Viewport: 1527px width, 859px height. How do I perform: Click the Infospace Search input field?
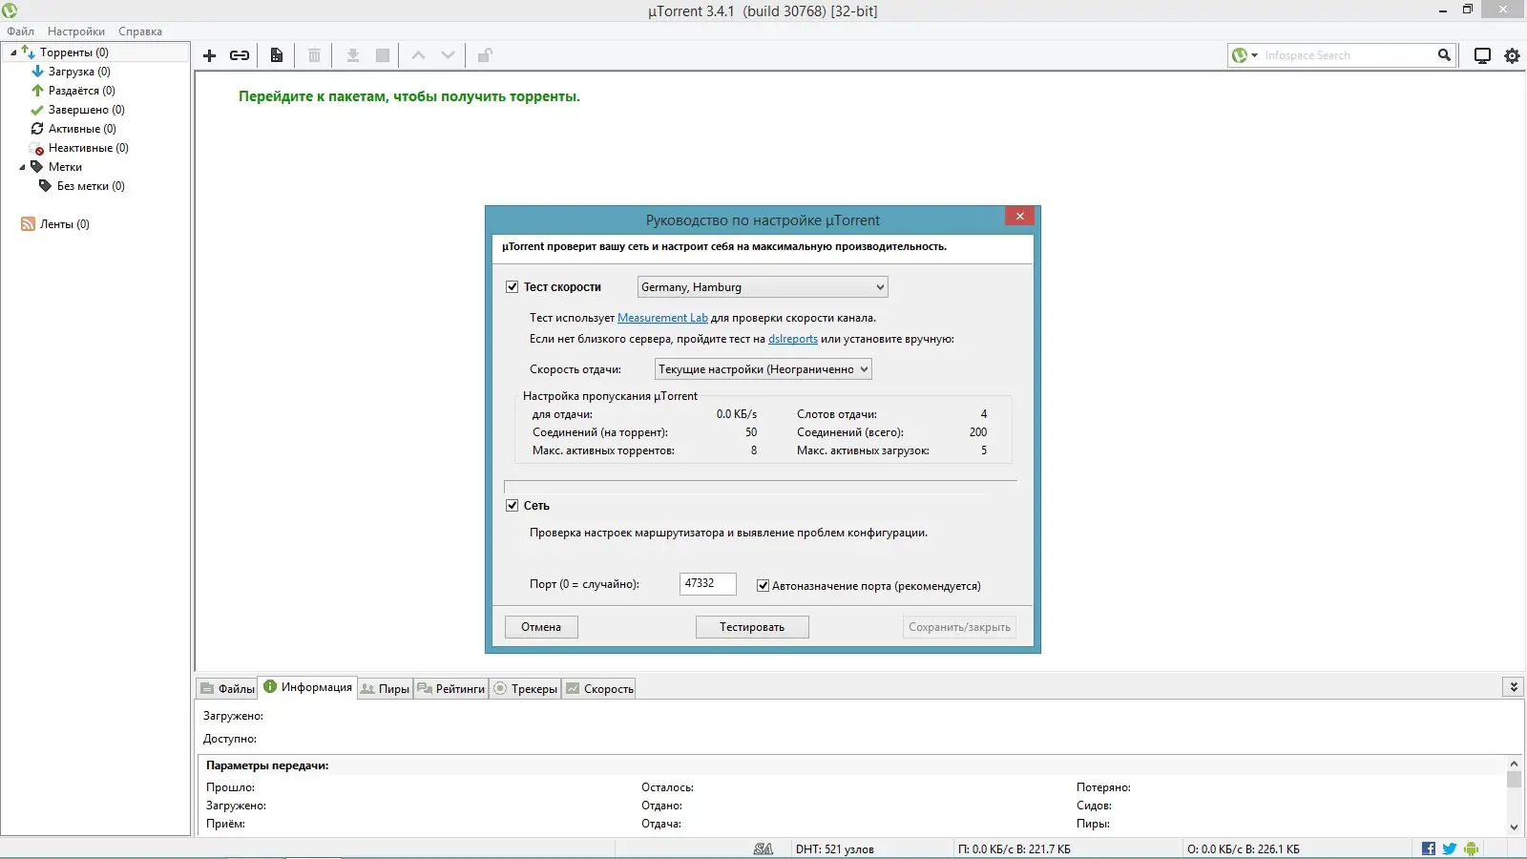[x=1347, y=55]
